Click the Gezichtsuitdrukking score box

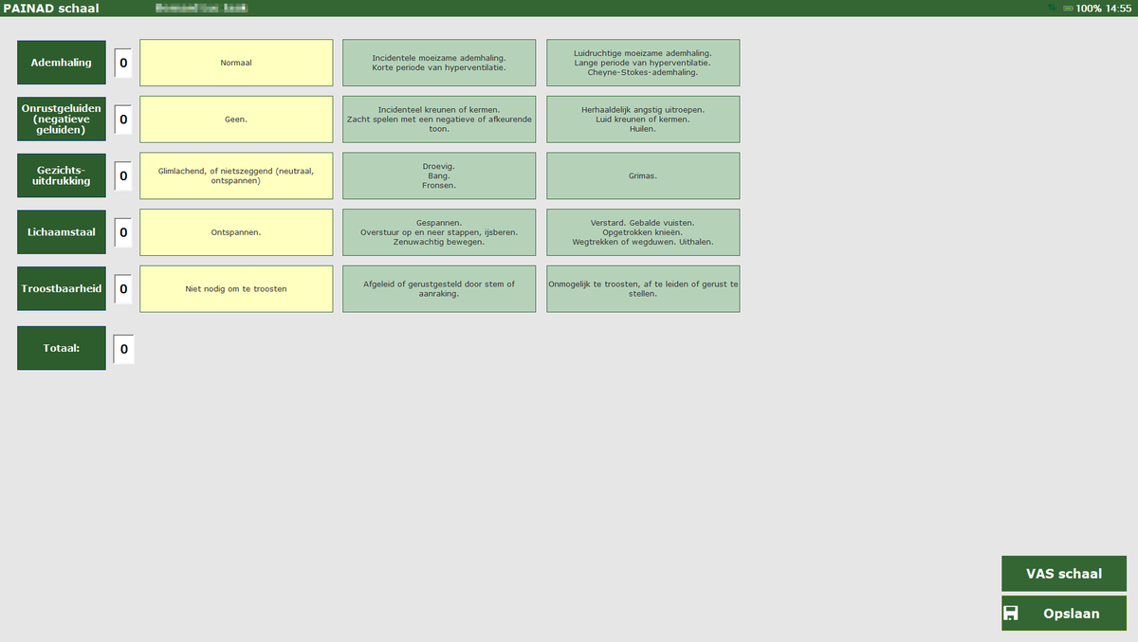(x=123, y=176)
